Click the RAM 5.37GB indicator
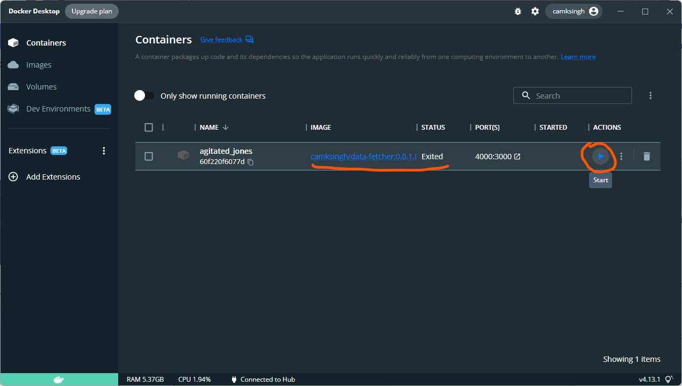 tap(145, 380)
